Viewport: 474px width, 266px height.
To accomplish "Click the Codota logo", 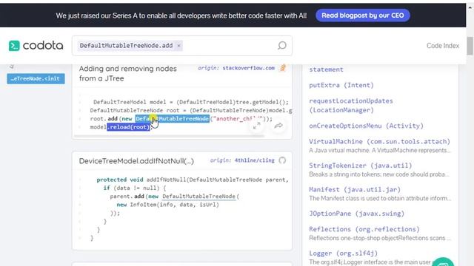I will pyautogui.click(x=36, y=46).
